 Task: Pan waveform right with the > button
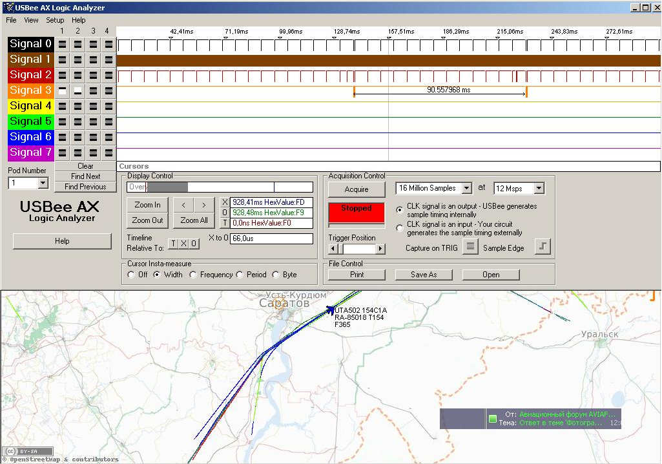pyautogui.click(x=204, y=205)
